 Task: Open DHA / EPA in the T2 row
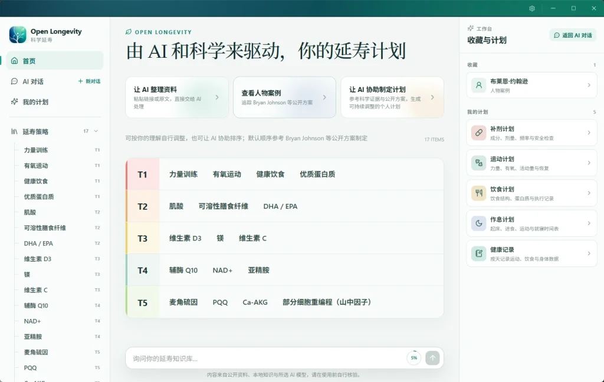click(x=280, y=206)
